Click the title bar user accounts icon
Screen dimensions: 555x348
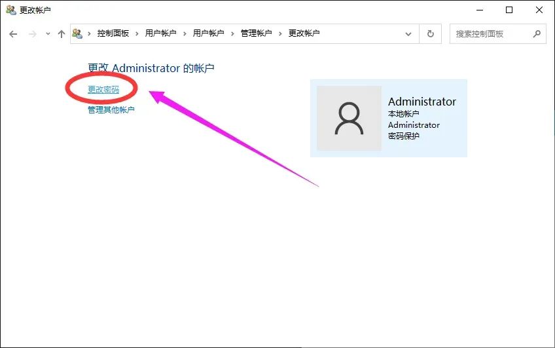click(x=11, y=10)
